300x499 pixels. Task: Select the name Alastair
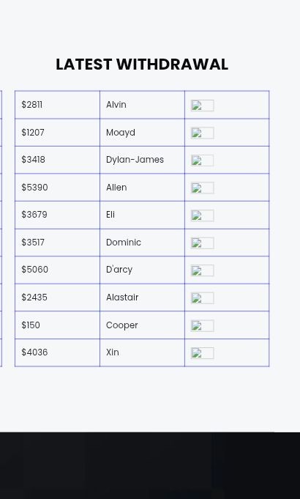122,297
